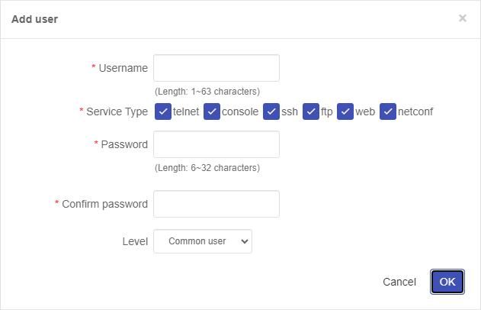Click the Service Type label
Image resolution: width=481 pixels, height=310 pixels.
[x=117, y=111]
